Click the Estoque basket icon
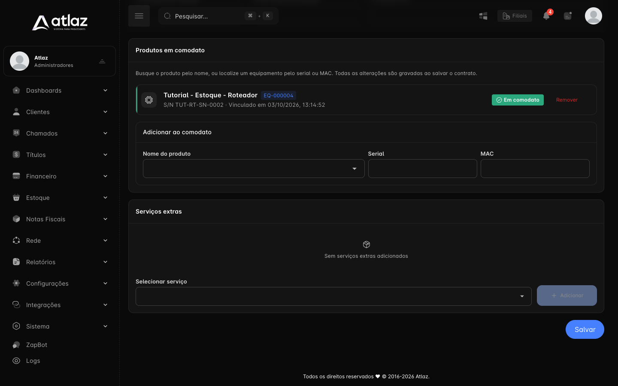Image resolution: width=618 pixels, height=386 pixels. (x=16, y=197)
